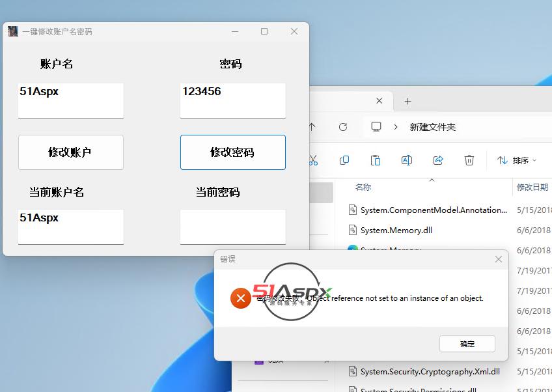Select System.Security.Cryptography.Xml.dll file

click(430, 372)
